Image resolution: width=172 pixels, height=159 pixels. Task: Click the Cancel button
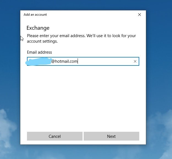click(55, 136)
